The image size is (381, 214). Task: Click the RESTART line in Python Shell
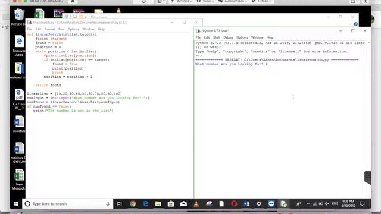(x=277, y=59)
